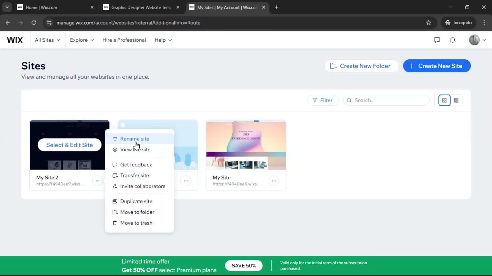Choose Rename site from menu

[x=139, y=139]
